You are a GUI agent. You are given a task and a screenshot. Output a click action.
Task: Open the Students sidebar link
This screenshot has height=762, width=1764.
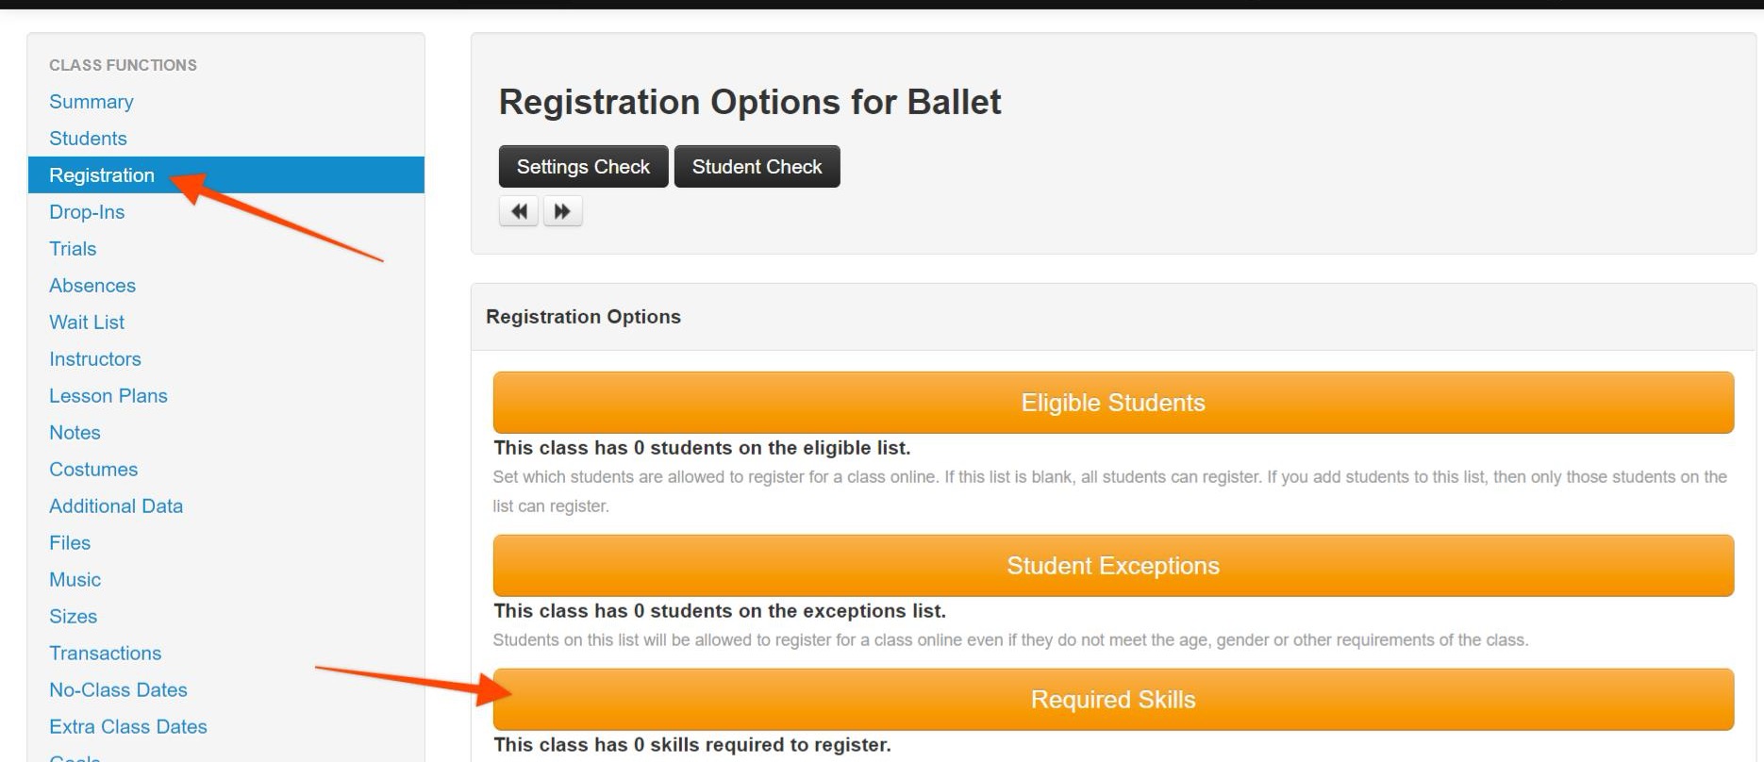pos(88,139)
